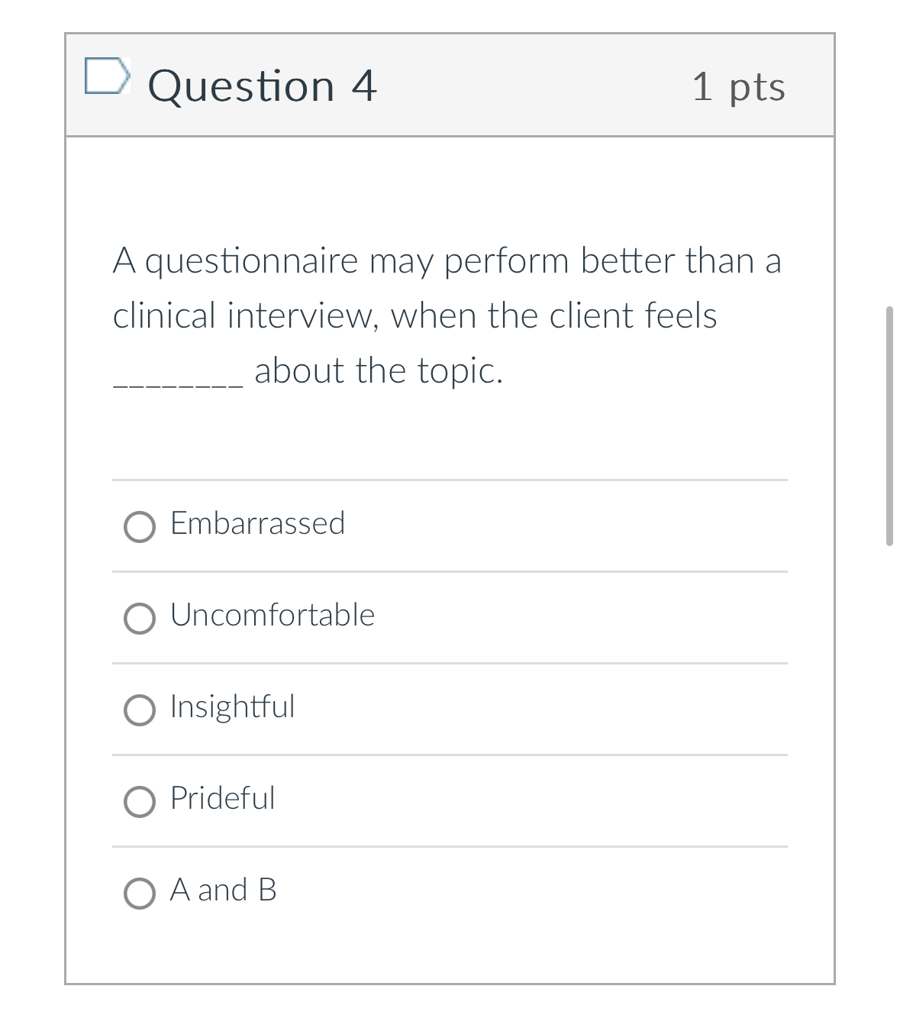
Task: Click the 1 pts label
Action: pos(738,86)
